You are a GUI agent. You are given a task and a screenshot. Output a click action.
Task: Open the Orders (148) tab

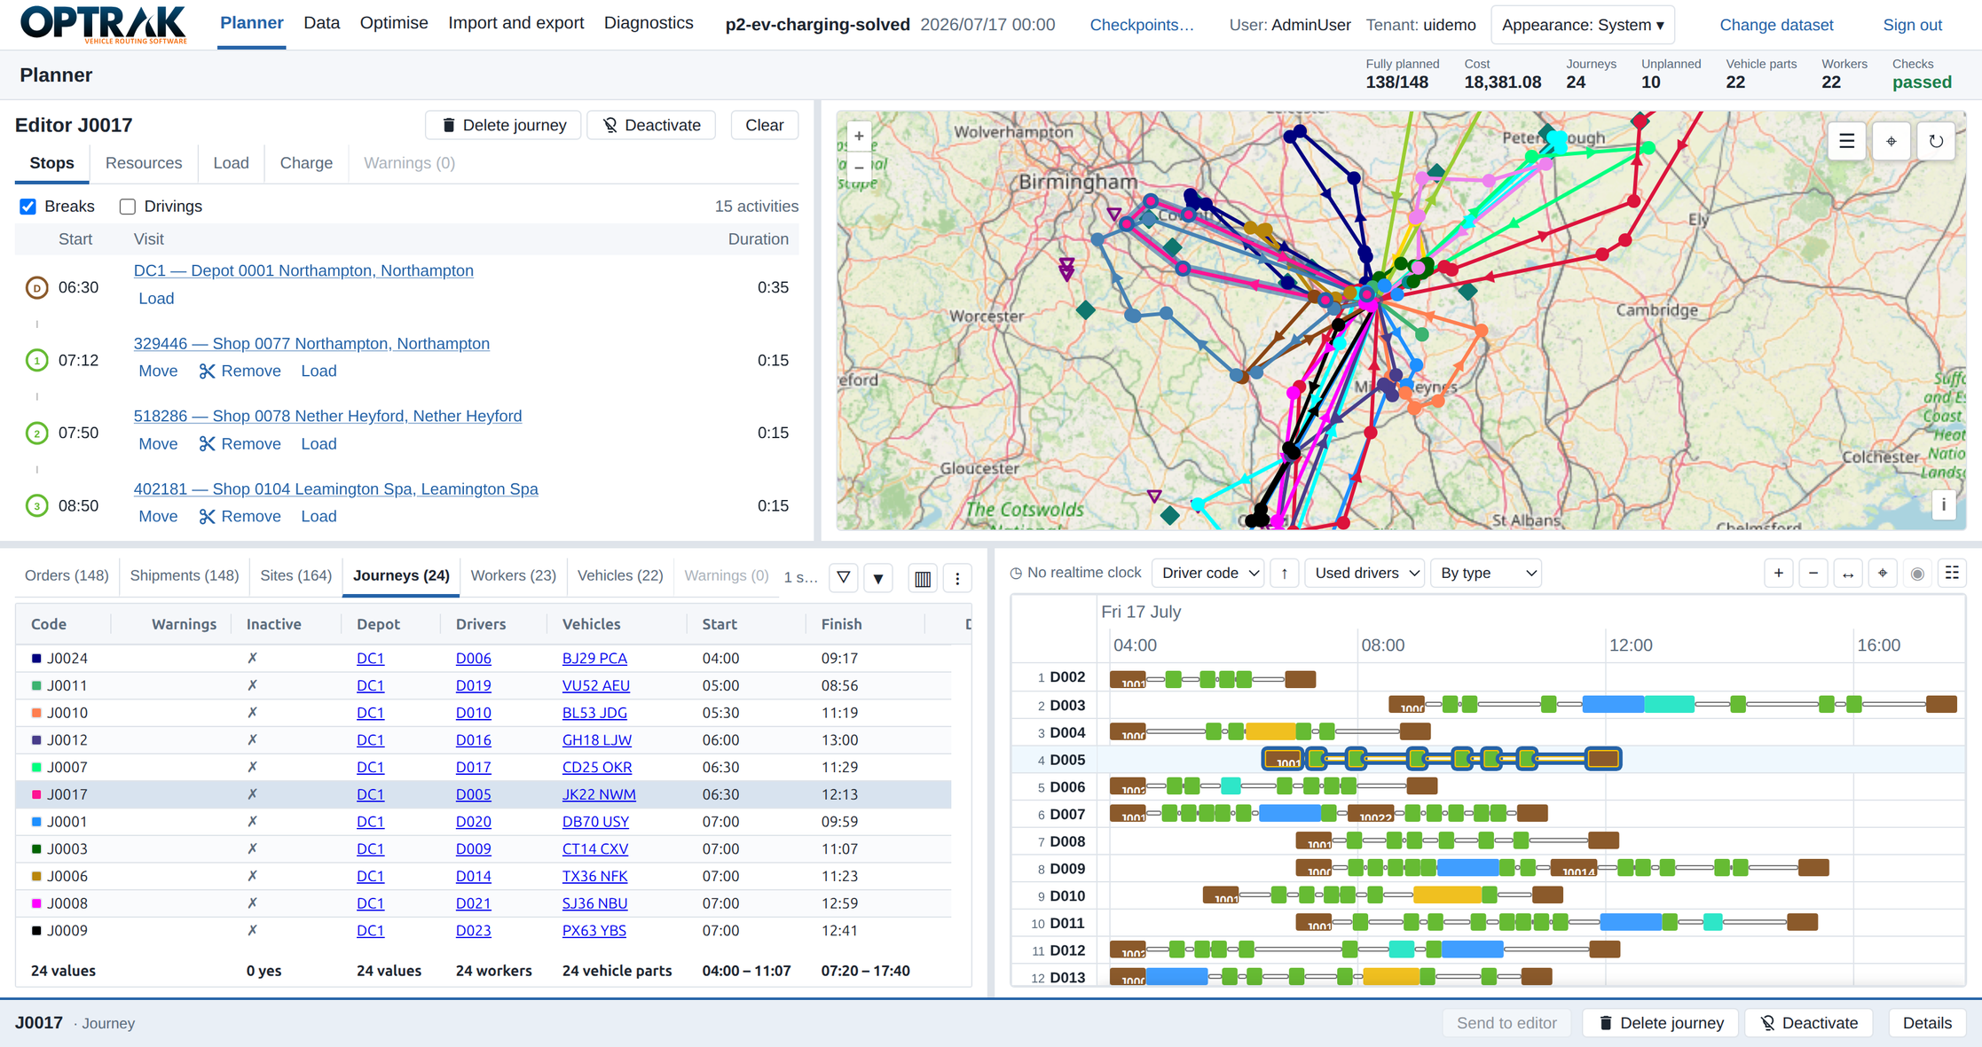[67, 575]
